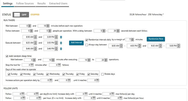Click the STOPPED status label
Screen dimensions: 188x101
pos(35,15)
